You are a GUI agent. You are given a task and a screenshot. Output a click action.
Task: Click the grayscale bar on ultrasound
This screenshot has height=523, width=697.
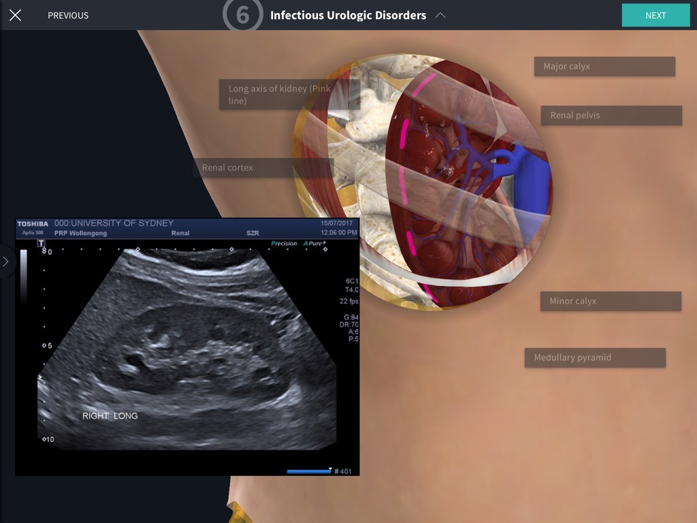(24, 276)
